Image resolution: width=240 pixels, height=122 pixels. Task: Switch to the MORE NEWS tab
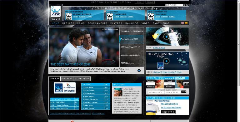pyautogui.click(x=82, y=79)
